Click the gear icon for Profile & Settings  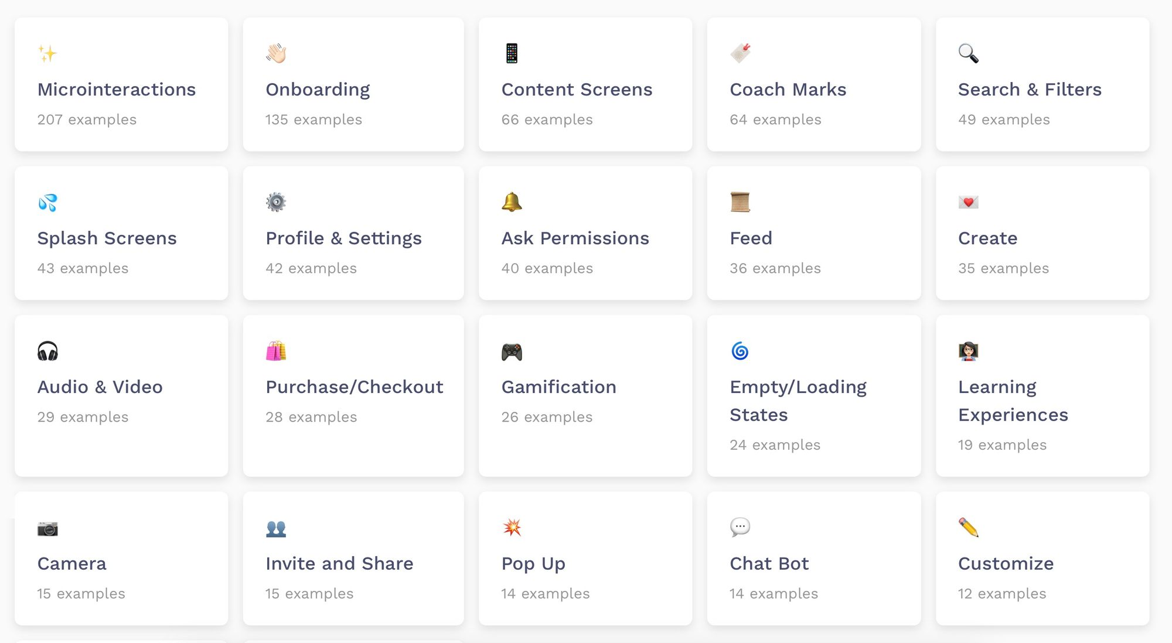[276, 202]
